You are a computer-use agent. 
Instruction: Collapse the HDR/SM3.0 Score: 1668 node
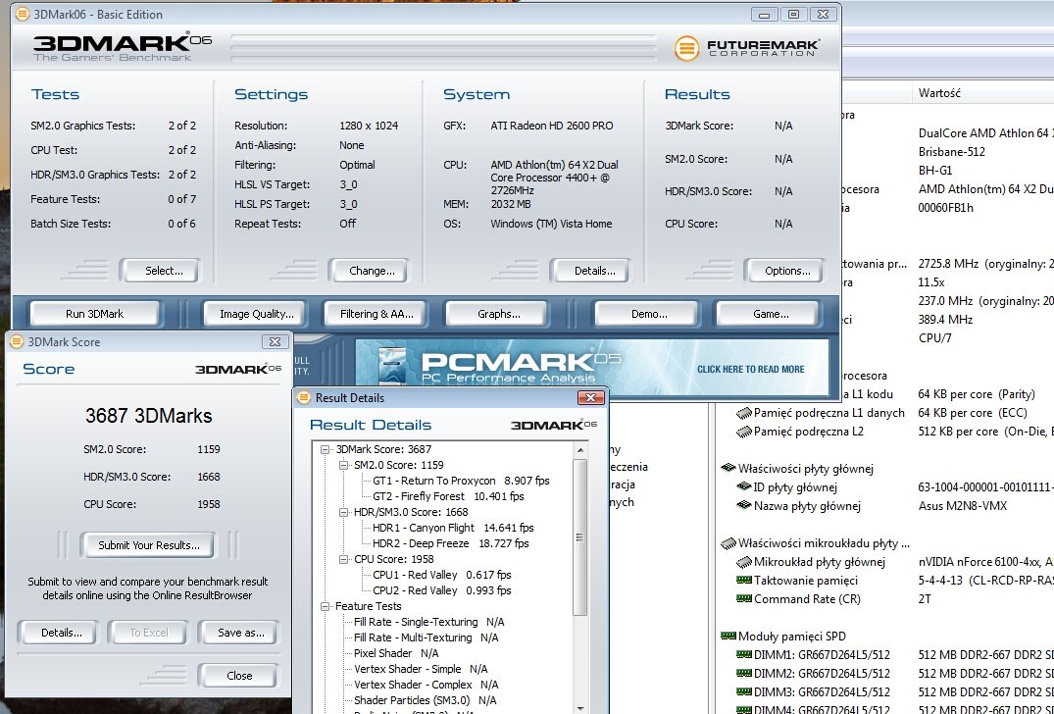(x=343, y=512)
